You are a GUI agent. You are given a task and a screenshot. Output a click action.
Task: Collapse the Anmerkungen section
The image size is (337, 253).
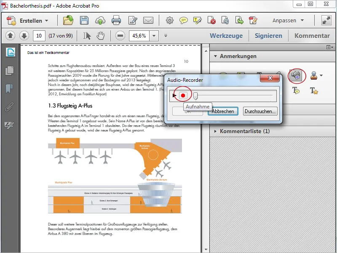[215, 56]
